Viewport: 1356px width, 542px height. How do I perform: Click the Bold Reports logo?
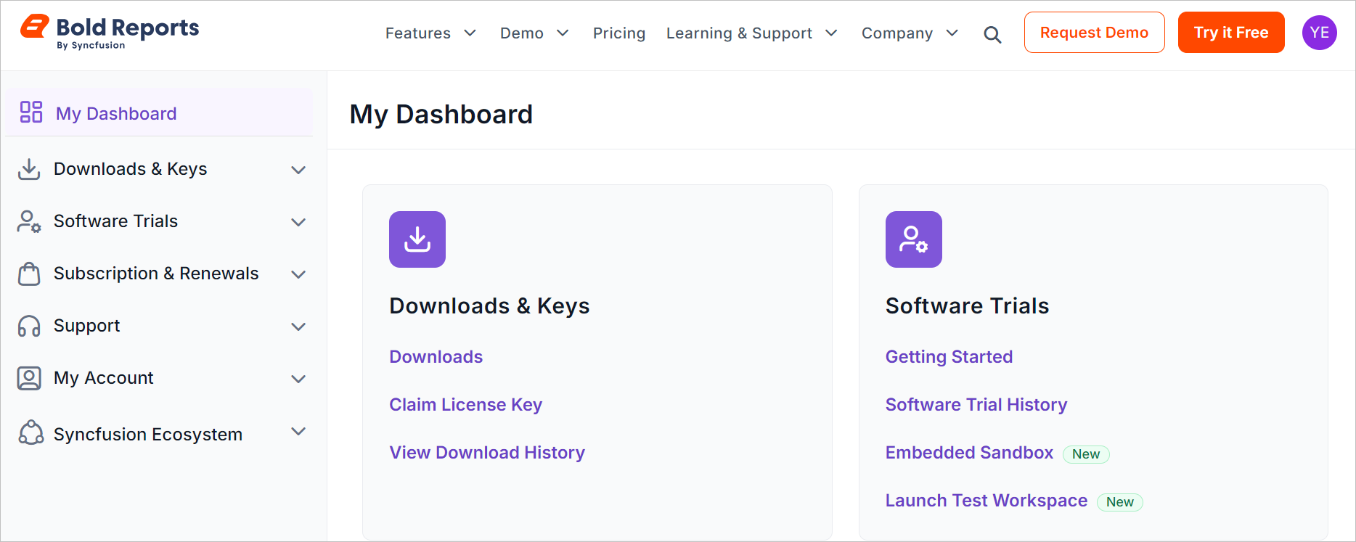pyautogui.click(x=110, y=33)
